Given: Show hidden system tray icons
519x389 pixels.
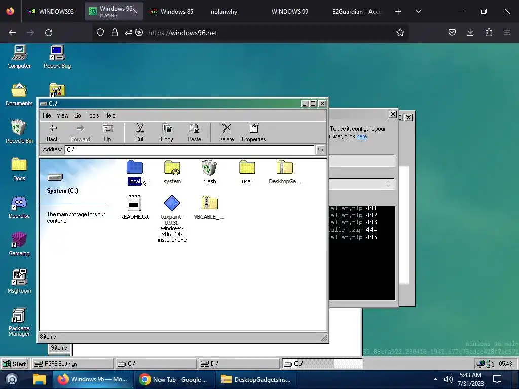Looking at the screenshot, I should point(435,380).
